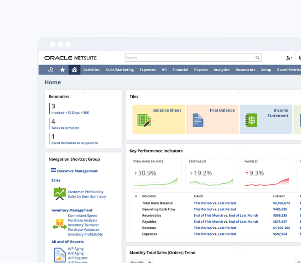Open the user role icon menu

click(289, 58)
